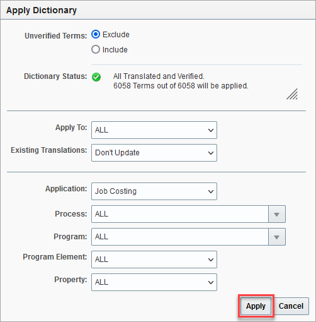Screen dimensions: 316x322
Task: Click the green Dictionary Status checkmark icon
Action: [x=96, y=77]
